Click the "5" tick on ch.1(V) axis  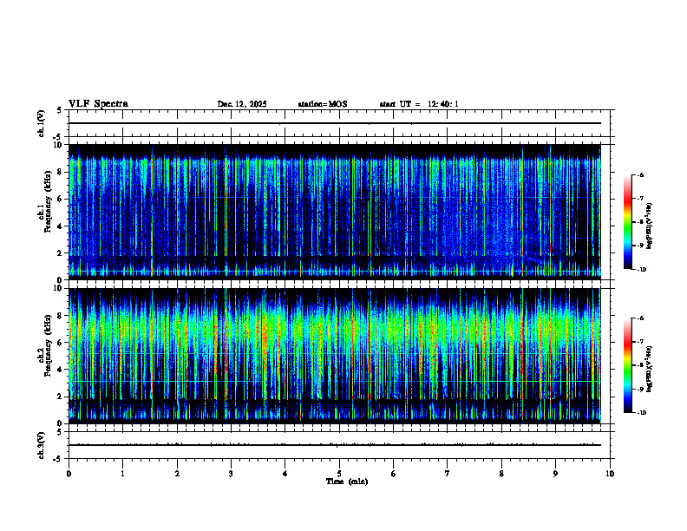(x=59, y=110)
